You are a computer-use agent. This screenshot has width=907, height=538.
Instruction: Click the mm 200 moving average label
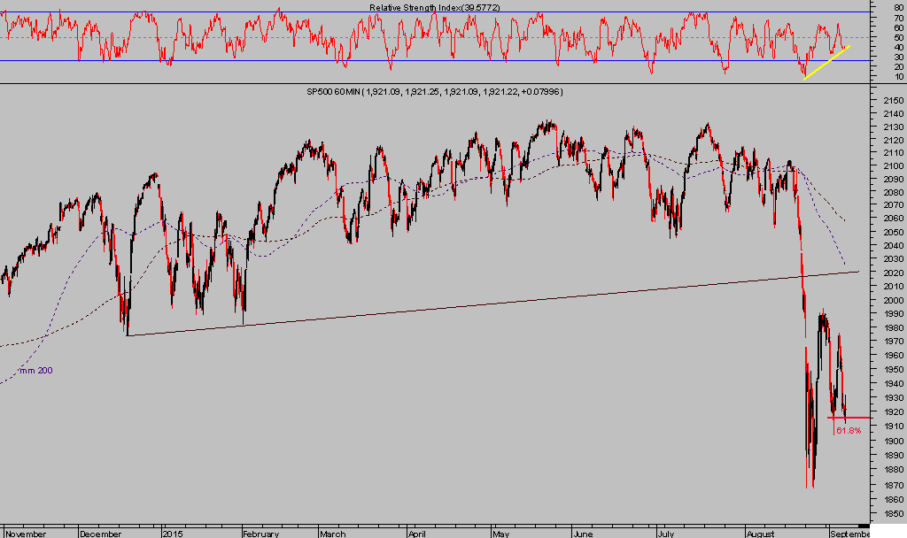(x=35, y=370)
